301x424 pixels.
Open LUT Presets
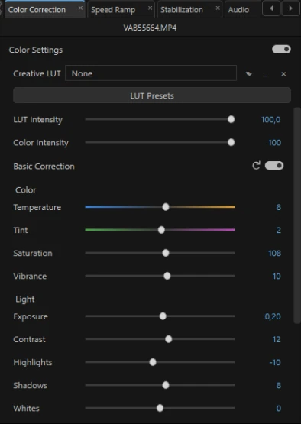coord(152,95)
